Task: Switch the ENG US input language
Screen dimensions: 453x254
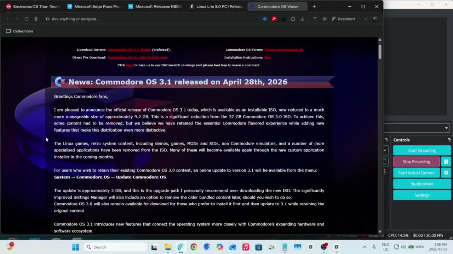Action: [385, 247]
